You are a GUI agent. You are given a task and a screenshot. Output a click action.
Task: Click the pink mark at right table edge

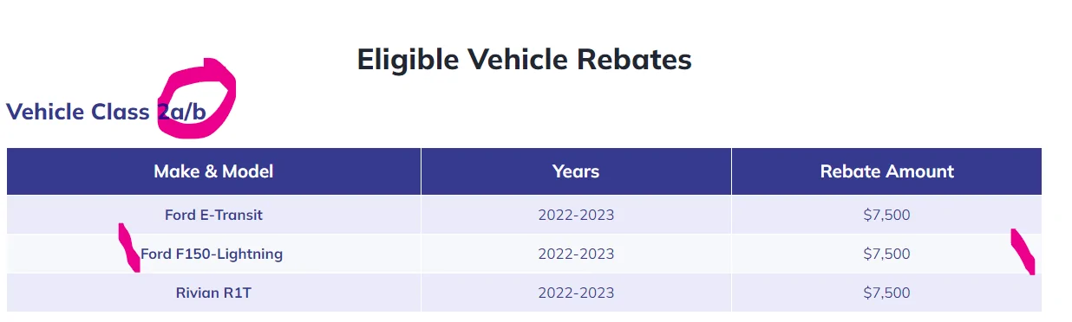(1023, 252)
